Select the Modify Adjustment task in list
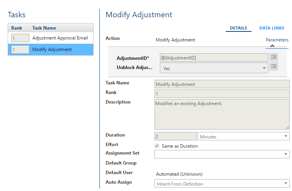Viewport: 292px width, 191px height. 52,49
